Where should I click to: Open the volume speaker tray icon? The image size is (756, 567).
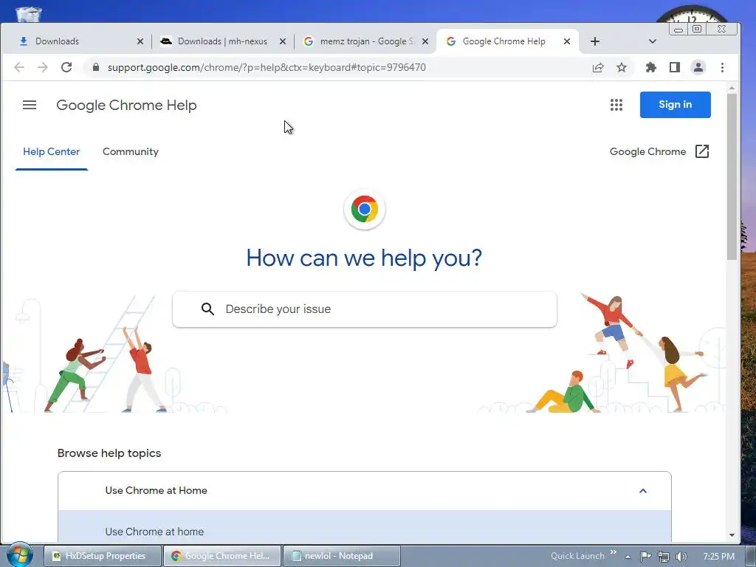(681, 557)
